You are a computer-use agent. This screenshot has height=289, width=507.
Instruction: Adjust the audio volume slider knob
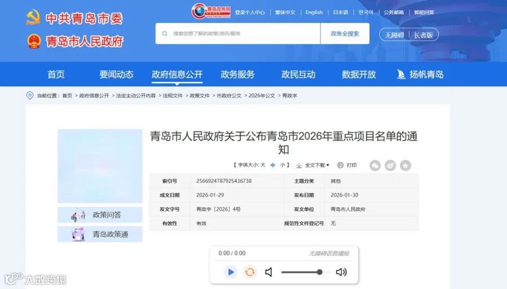pos(319,272)
